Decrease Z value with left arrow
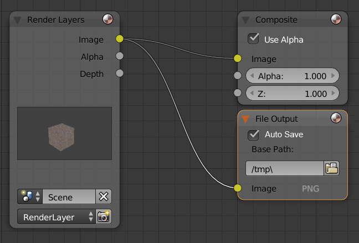 (x=252, y=93)
